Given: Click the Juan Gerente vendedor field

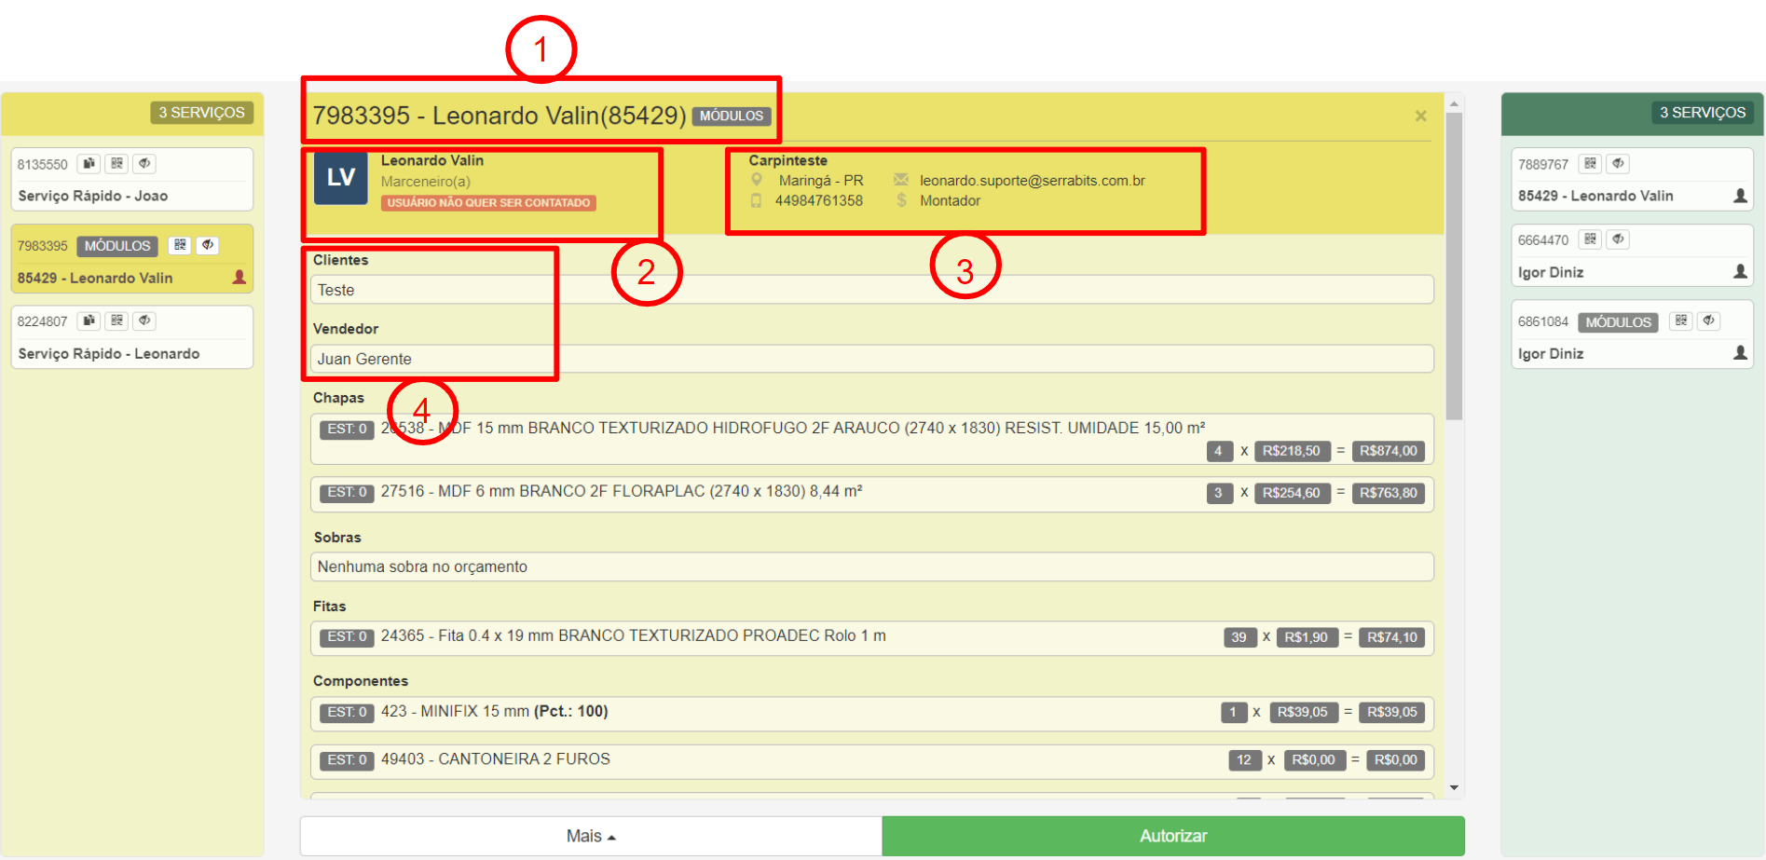Looking at the screenshot, I should (872, 359).
